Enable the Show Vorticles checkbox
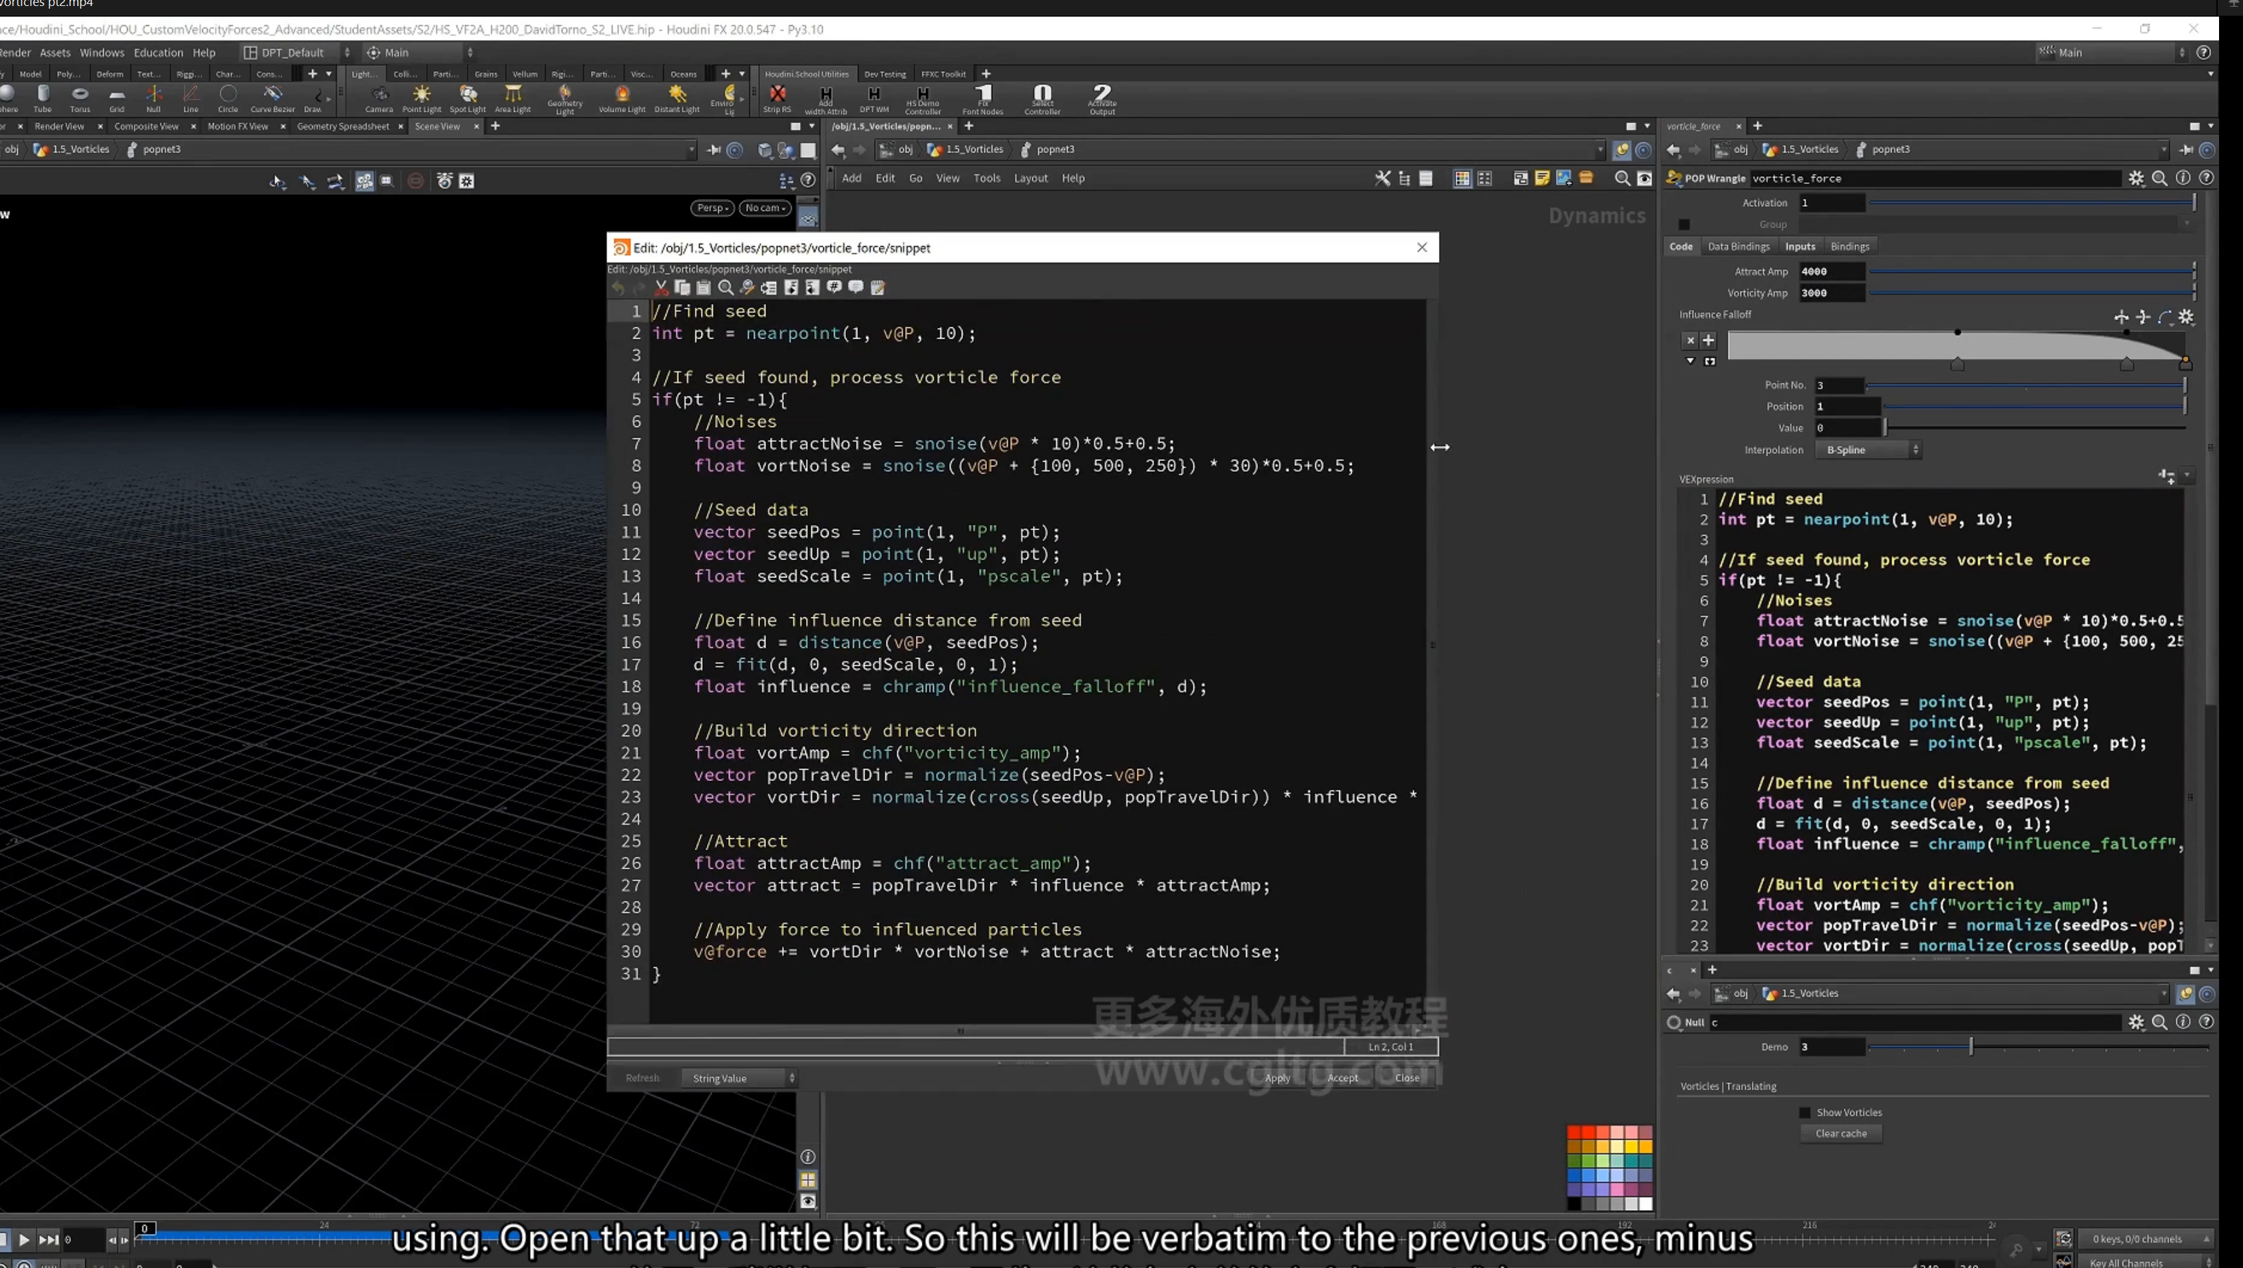 coord(1805,1112)
